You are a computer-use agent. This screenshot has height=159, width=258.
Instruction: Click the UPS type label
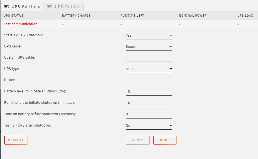coord(12,69)
